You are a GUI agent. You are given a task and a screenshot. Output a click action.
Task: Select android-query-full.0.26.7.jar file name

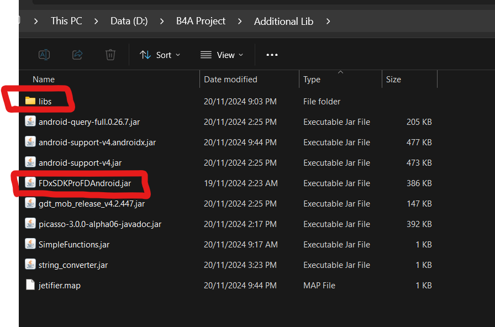tap(89, 122)
